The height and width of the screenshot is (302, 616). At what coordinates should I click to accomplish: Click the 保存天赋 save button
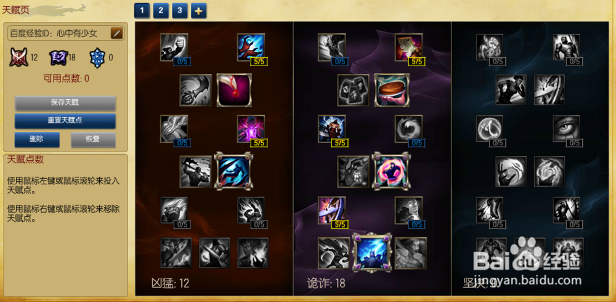65,103
